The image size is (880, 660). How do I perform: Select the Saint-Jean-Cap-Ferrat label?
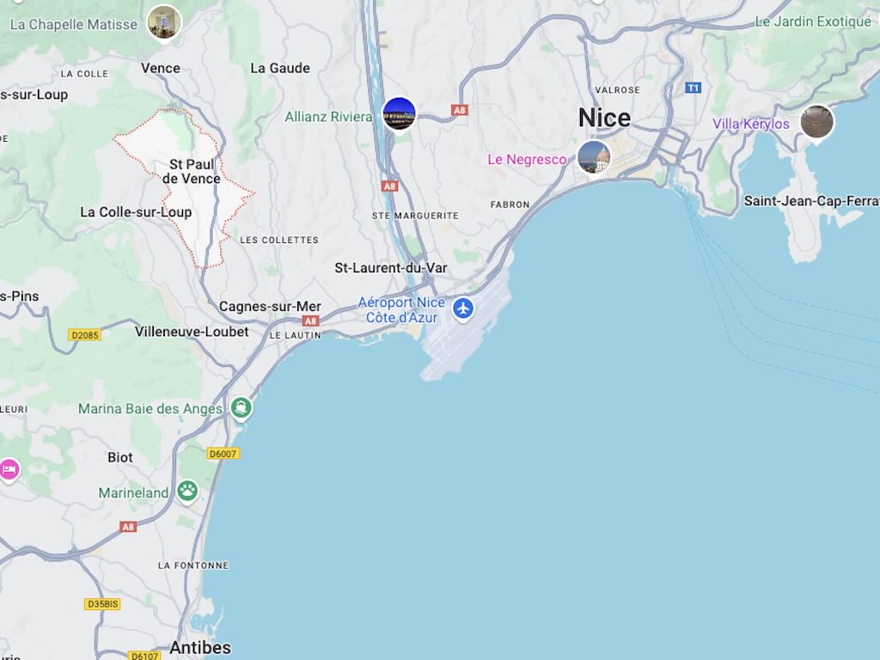811,201
